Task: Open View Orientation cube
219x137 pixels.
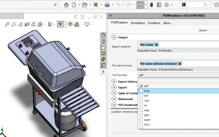Action: coord(40,24)
